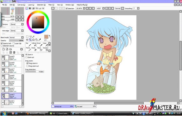Choose the Eraser tool
The height and width of the screenshot is (116, 182).
coord(34,49)
